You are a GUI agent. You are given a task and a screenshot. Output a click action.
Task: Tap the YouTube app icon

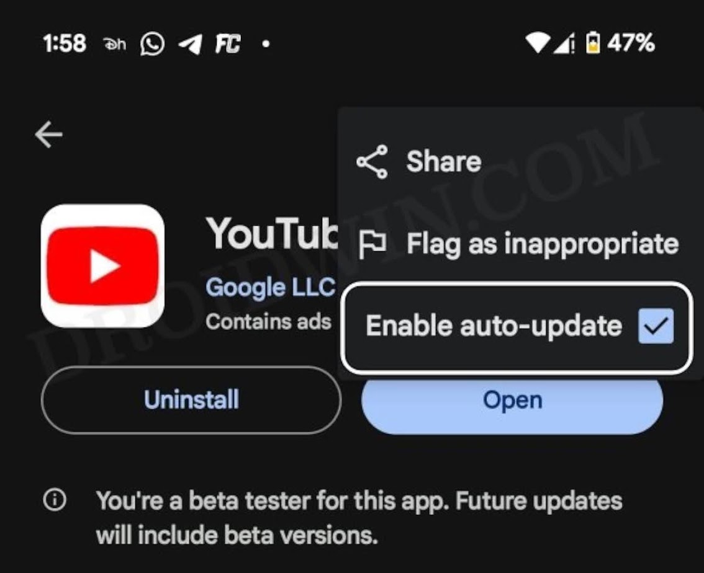(102, 266)
